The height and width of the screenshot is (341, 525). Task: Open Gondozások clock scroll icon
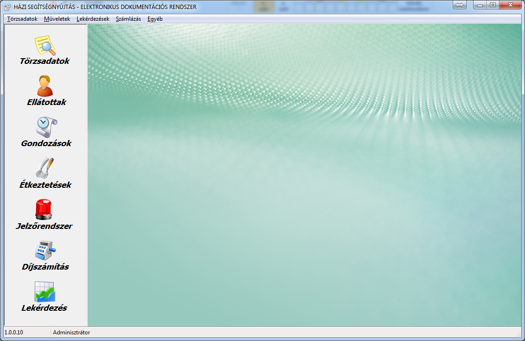46,127
